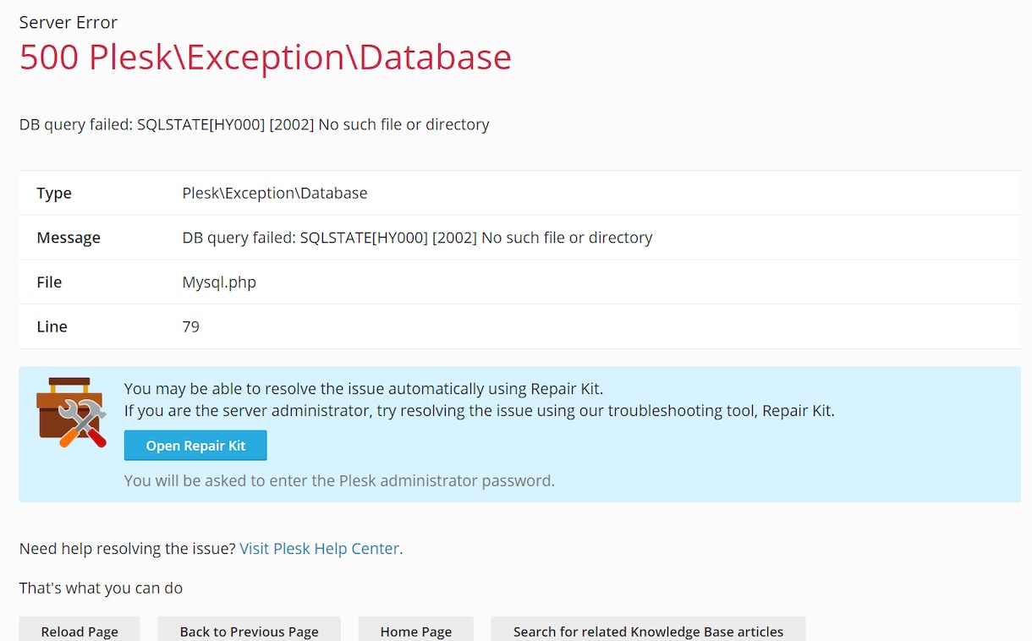Select the line number 79
Image resolution: width=1032 pixels, height=641 pixels.
191,326
